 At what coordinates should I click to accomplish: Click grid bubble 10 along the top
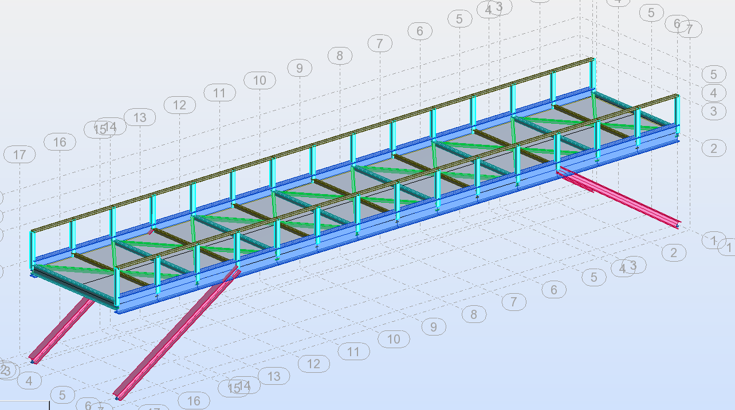pyautogui.click(x=260, y=80)
